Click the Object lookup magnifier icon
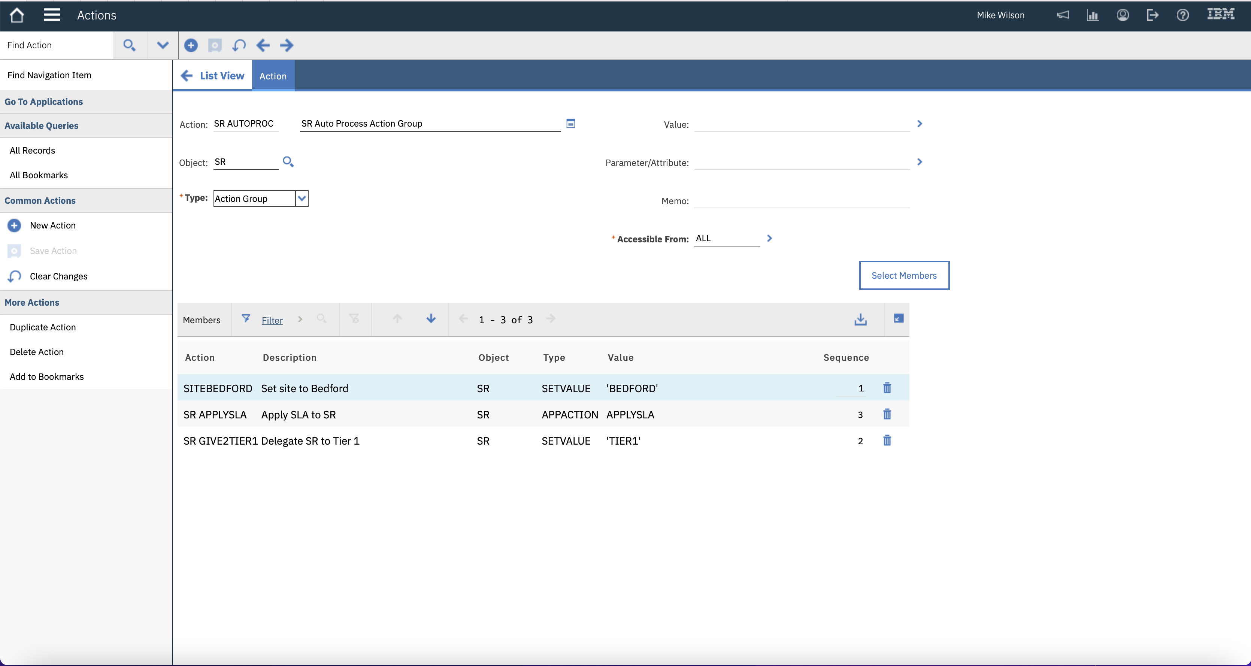 288,162
